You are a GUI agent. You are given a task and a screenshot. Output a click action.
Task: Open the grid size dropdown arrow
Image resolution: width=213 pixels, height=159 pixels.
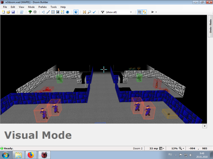163,148
